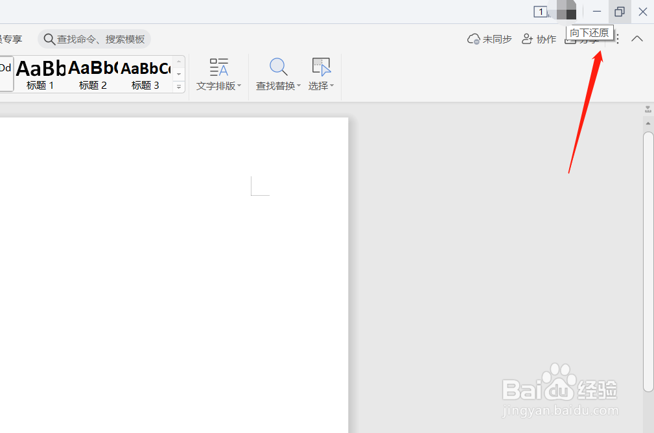The width and height of the screenshot is (654, 433).
Task: Open the 文字排版 text layout tool
Action: click(218, 71)
